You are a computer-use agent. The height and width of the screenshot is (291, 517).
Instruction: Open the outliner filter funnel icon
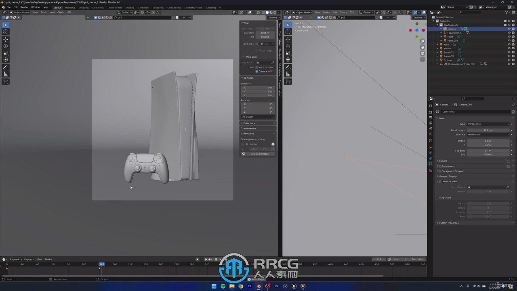click(x=507, y=13)
